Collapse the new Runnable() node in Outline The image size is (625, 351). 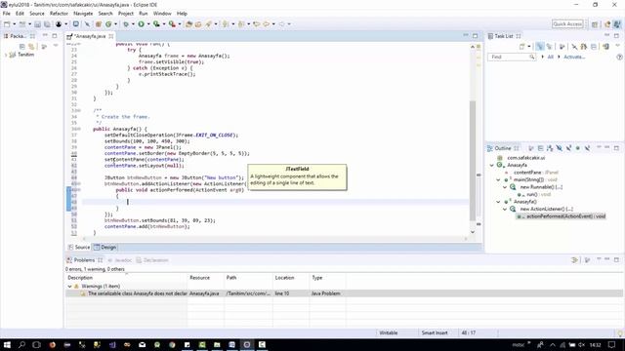click(x=505, y=187)
